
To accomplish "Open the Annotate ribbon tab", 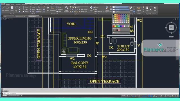I will click(x=18, y=5).
